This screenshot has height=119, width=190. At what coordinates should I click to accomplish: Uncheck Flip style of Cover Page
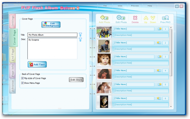[x=23, y=78]
